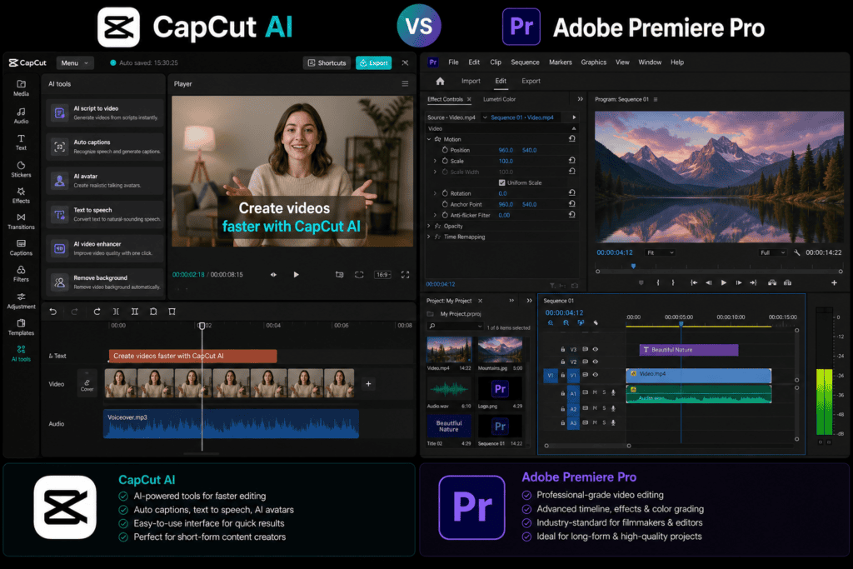Image resolution: width=853 pixels, height=569 pixels.
Task: Enable voice-over record on track A3
Action: (613, 422)
